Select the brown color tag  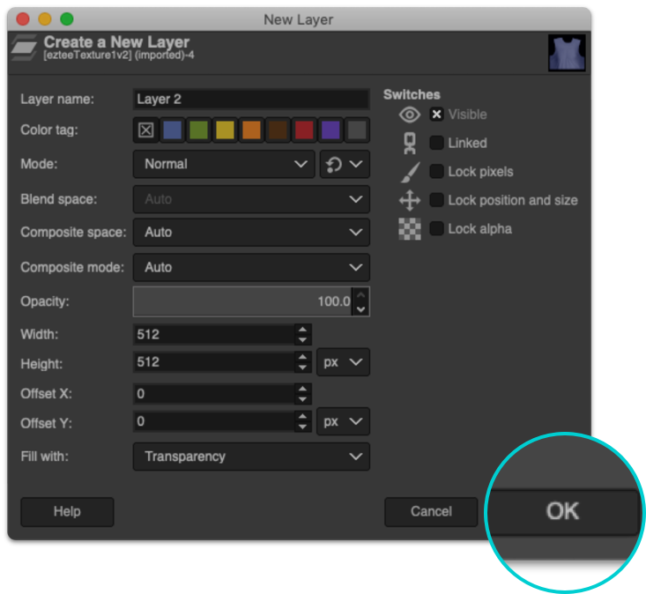278,130
